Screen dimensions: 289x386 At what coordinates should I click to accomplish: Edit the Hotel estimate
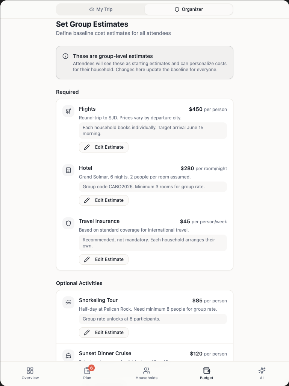(x=104, y=200)
